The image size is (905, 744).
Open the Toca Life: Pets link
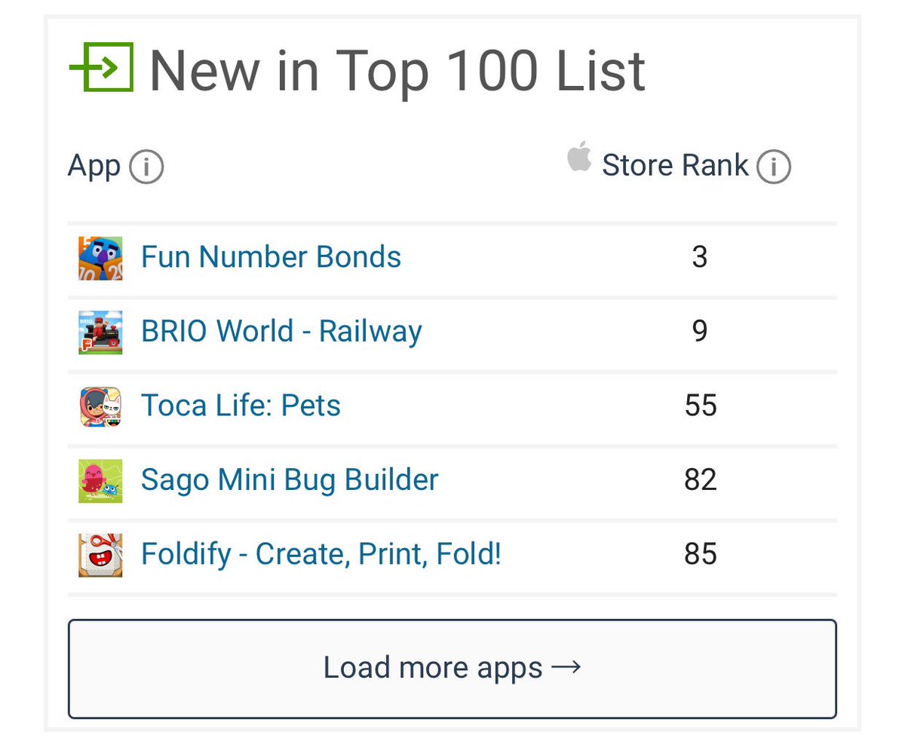(241, 406)
